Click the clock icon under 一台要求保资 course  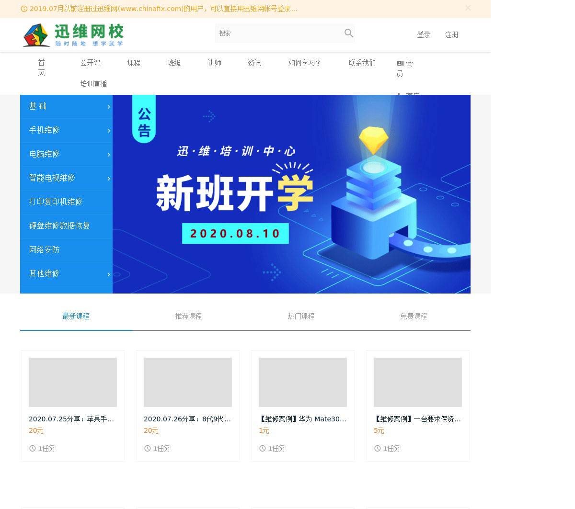click(x=378, y=448)
